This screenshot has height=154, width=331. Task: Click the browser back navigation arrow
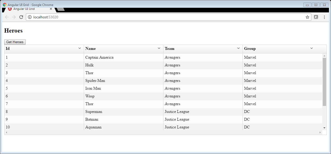point(7,17)
